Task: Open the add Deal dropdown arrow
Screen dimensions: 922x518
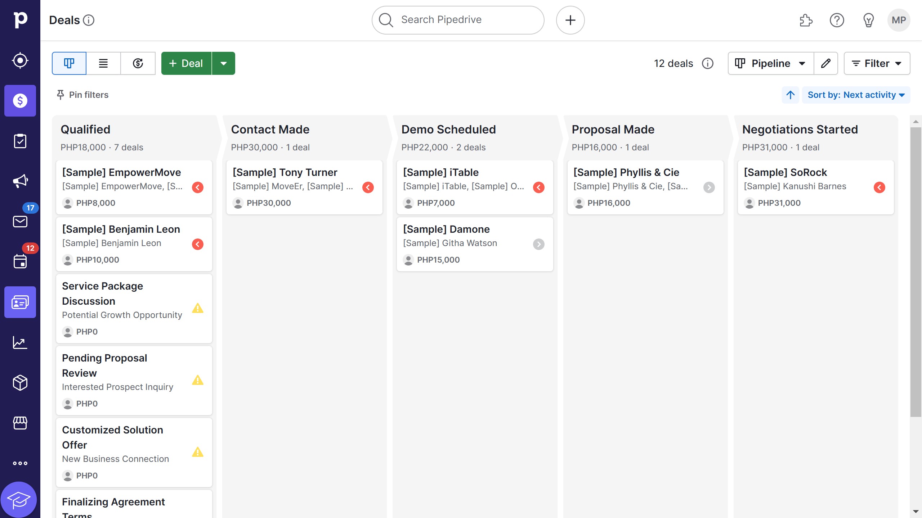Action: (x=224, y=63)
